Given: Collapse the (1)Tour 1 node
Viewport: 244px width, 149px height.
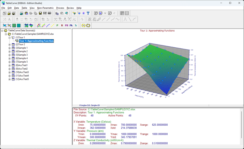Looking at the screenshot, I should 9,38.
